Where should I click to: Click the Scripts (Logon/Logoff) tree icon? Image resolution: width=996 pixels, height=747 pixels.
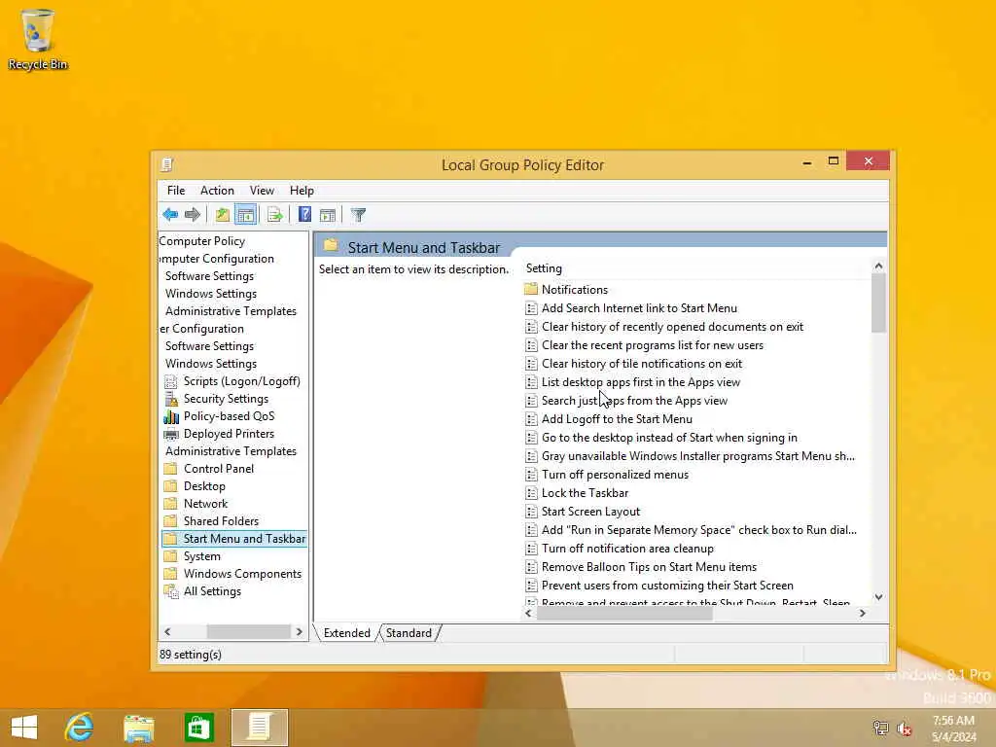(x=171, y=381)
